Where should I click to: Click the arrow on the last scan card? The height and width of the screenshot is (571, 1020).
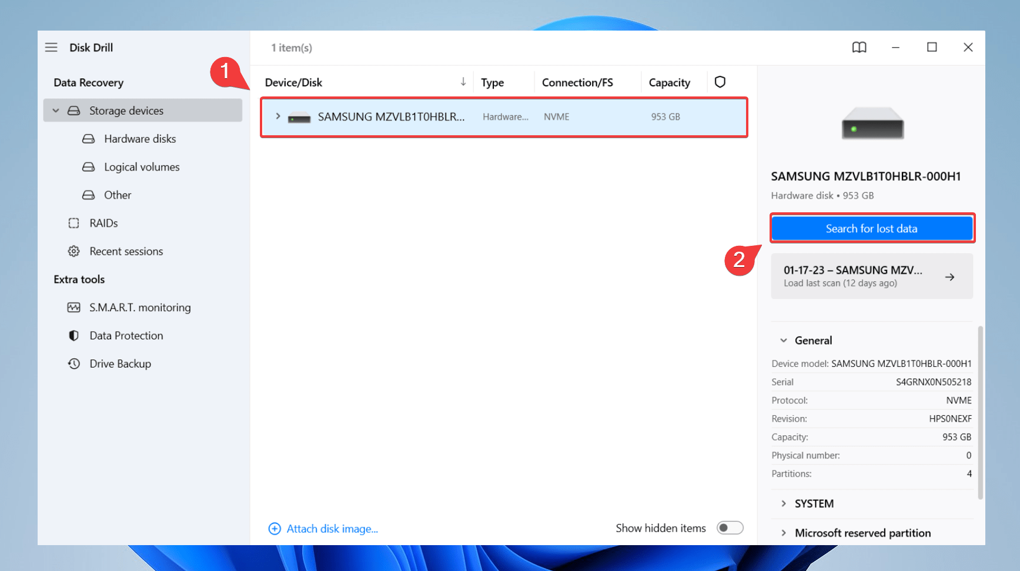click(949, 277)
